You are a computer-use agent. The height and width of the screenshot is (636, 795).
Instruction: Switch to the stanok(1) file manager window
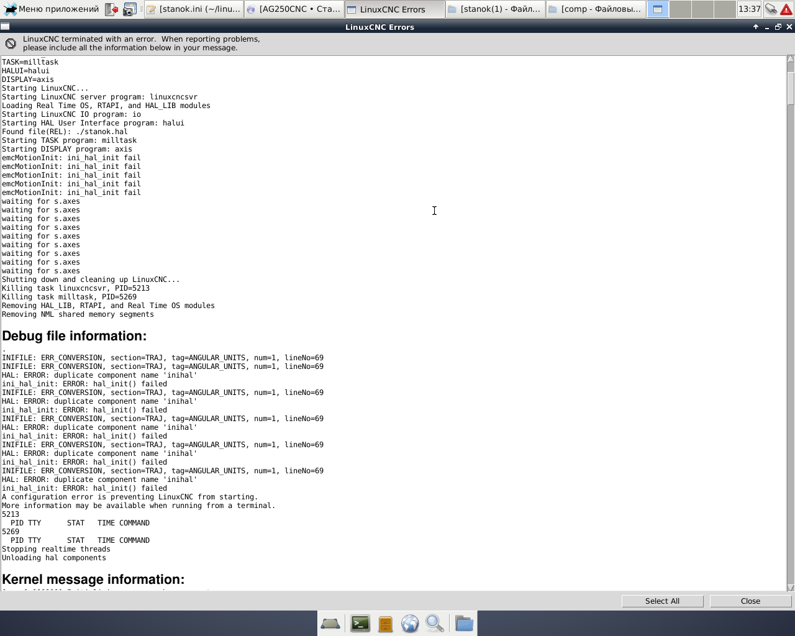[x=495, y=9]
